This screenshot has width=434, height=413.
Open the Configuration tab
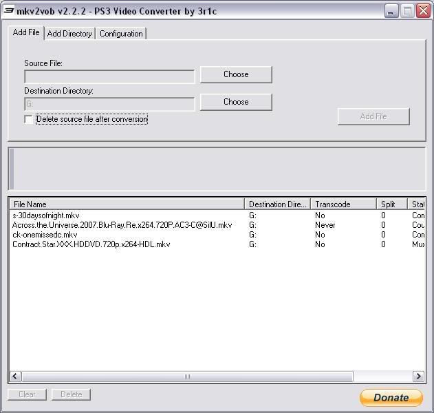coord(121,34)
